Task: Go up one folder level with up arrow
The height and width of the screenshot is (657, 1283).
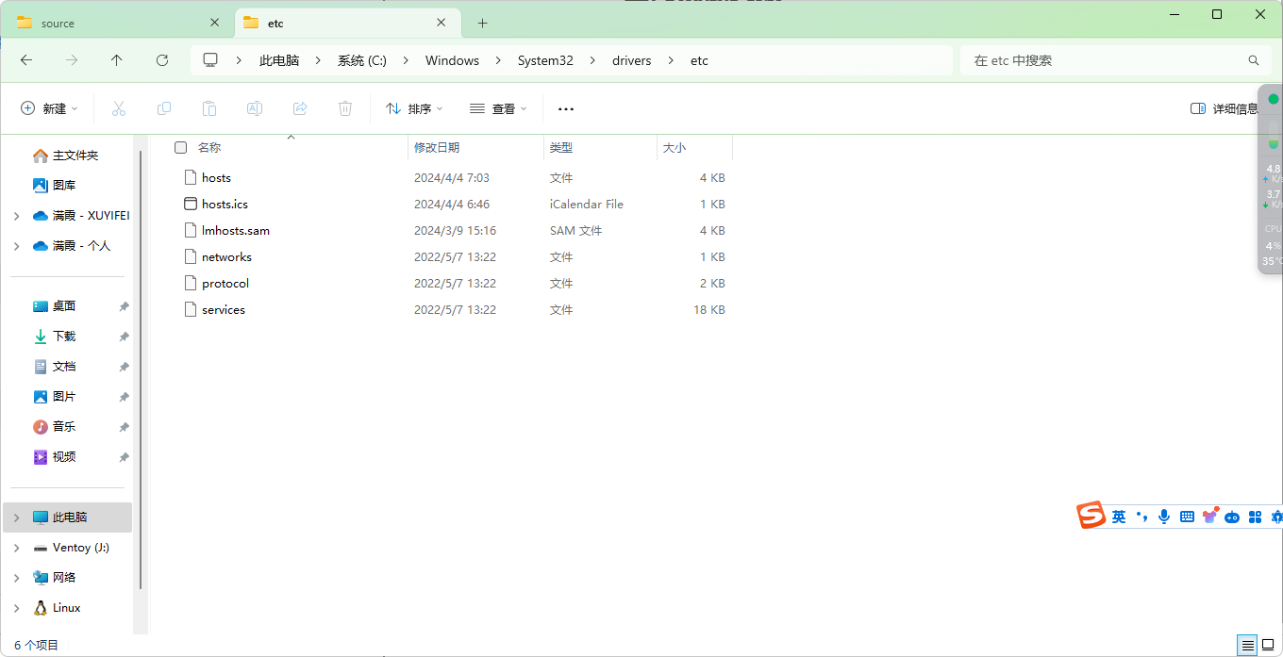Action: 117,60
